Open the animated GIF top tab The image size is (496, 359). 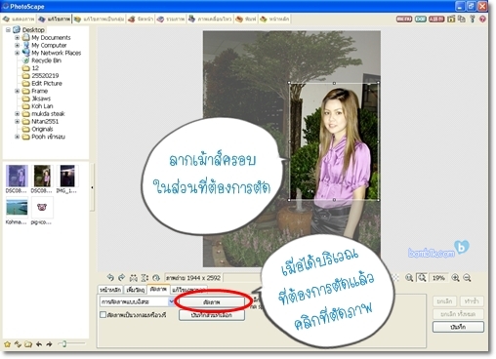[x=210, y=20]
